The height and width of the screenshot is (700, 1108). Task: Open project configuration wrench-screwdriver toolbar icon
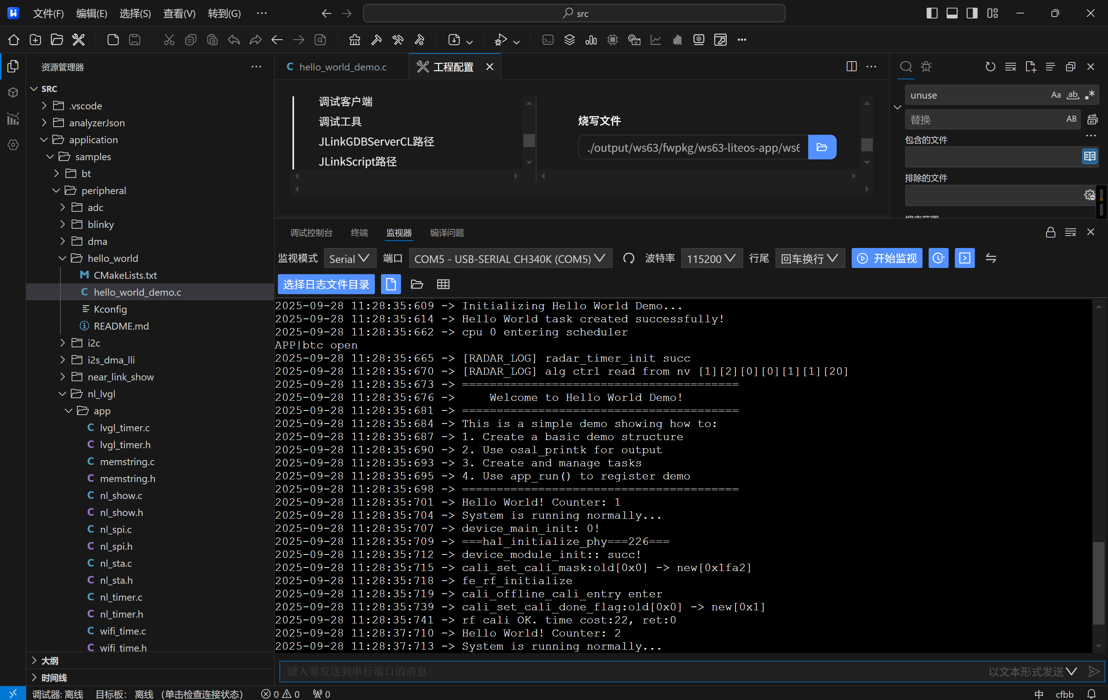click(79, 40)
